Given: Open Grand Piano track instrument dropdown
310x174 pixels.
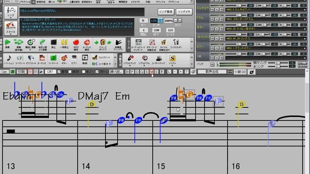Looking at the screenshot, I should tap(305, 48).
